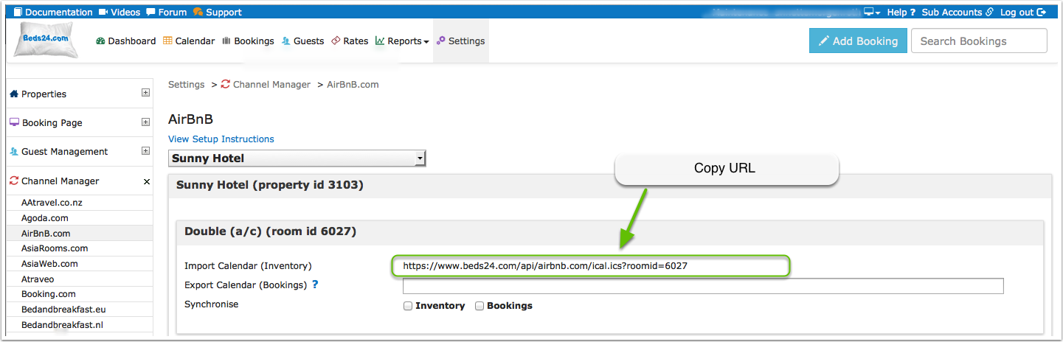Image resolution: width=1063 pixels, height=342 pixels.
Task: Click the Channel Manager sync icon in sidebar
Action: (x=14, y=181)
